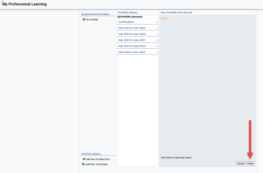Click the Portfolio Summary icon

(x=119, y=17)
